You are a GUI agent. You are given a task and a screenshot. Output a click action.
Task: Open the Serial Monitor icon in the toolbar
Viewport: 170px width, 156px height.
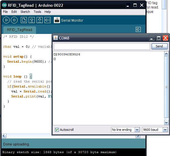[x=57, y=20]
